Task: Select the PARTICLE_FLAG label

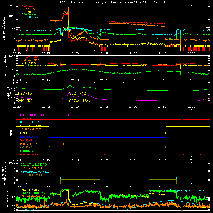Action: pos(30,144)
